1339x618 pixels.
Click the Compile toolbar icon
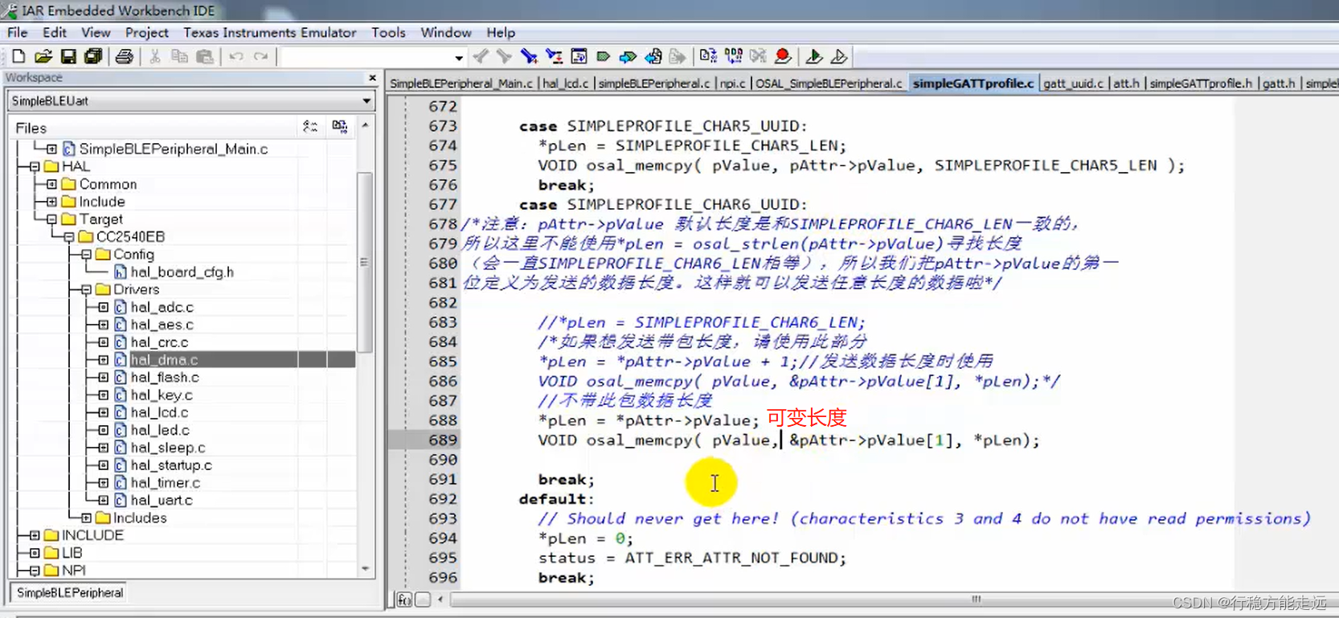click(x=708, y=56)
